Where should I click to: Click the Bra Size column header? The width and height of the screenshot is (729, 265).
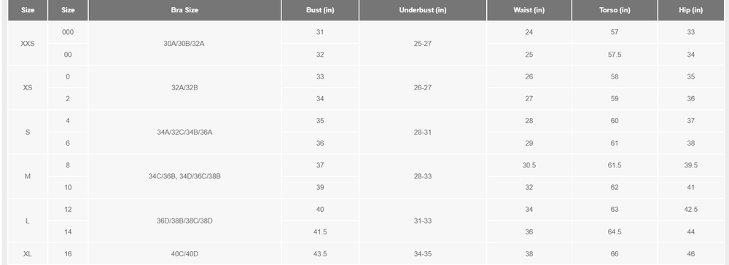click(x=184, y=10)
